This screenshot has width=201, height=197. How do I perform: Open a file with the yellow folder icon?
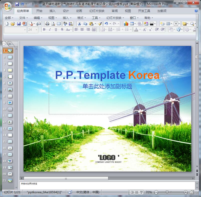pos(13,24)
